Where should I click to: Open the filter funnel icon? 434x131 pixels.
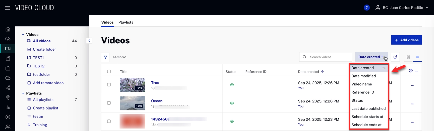[105, 57]
